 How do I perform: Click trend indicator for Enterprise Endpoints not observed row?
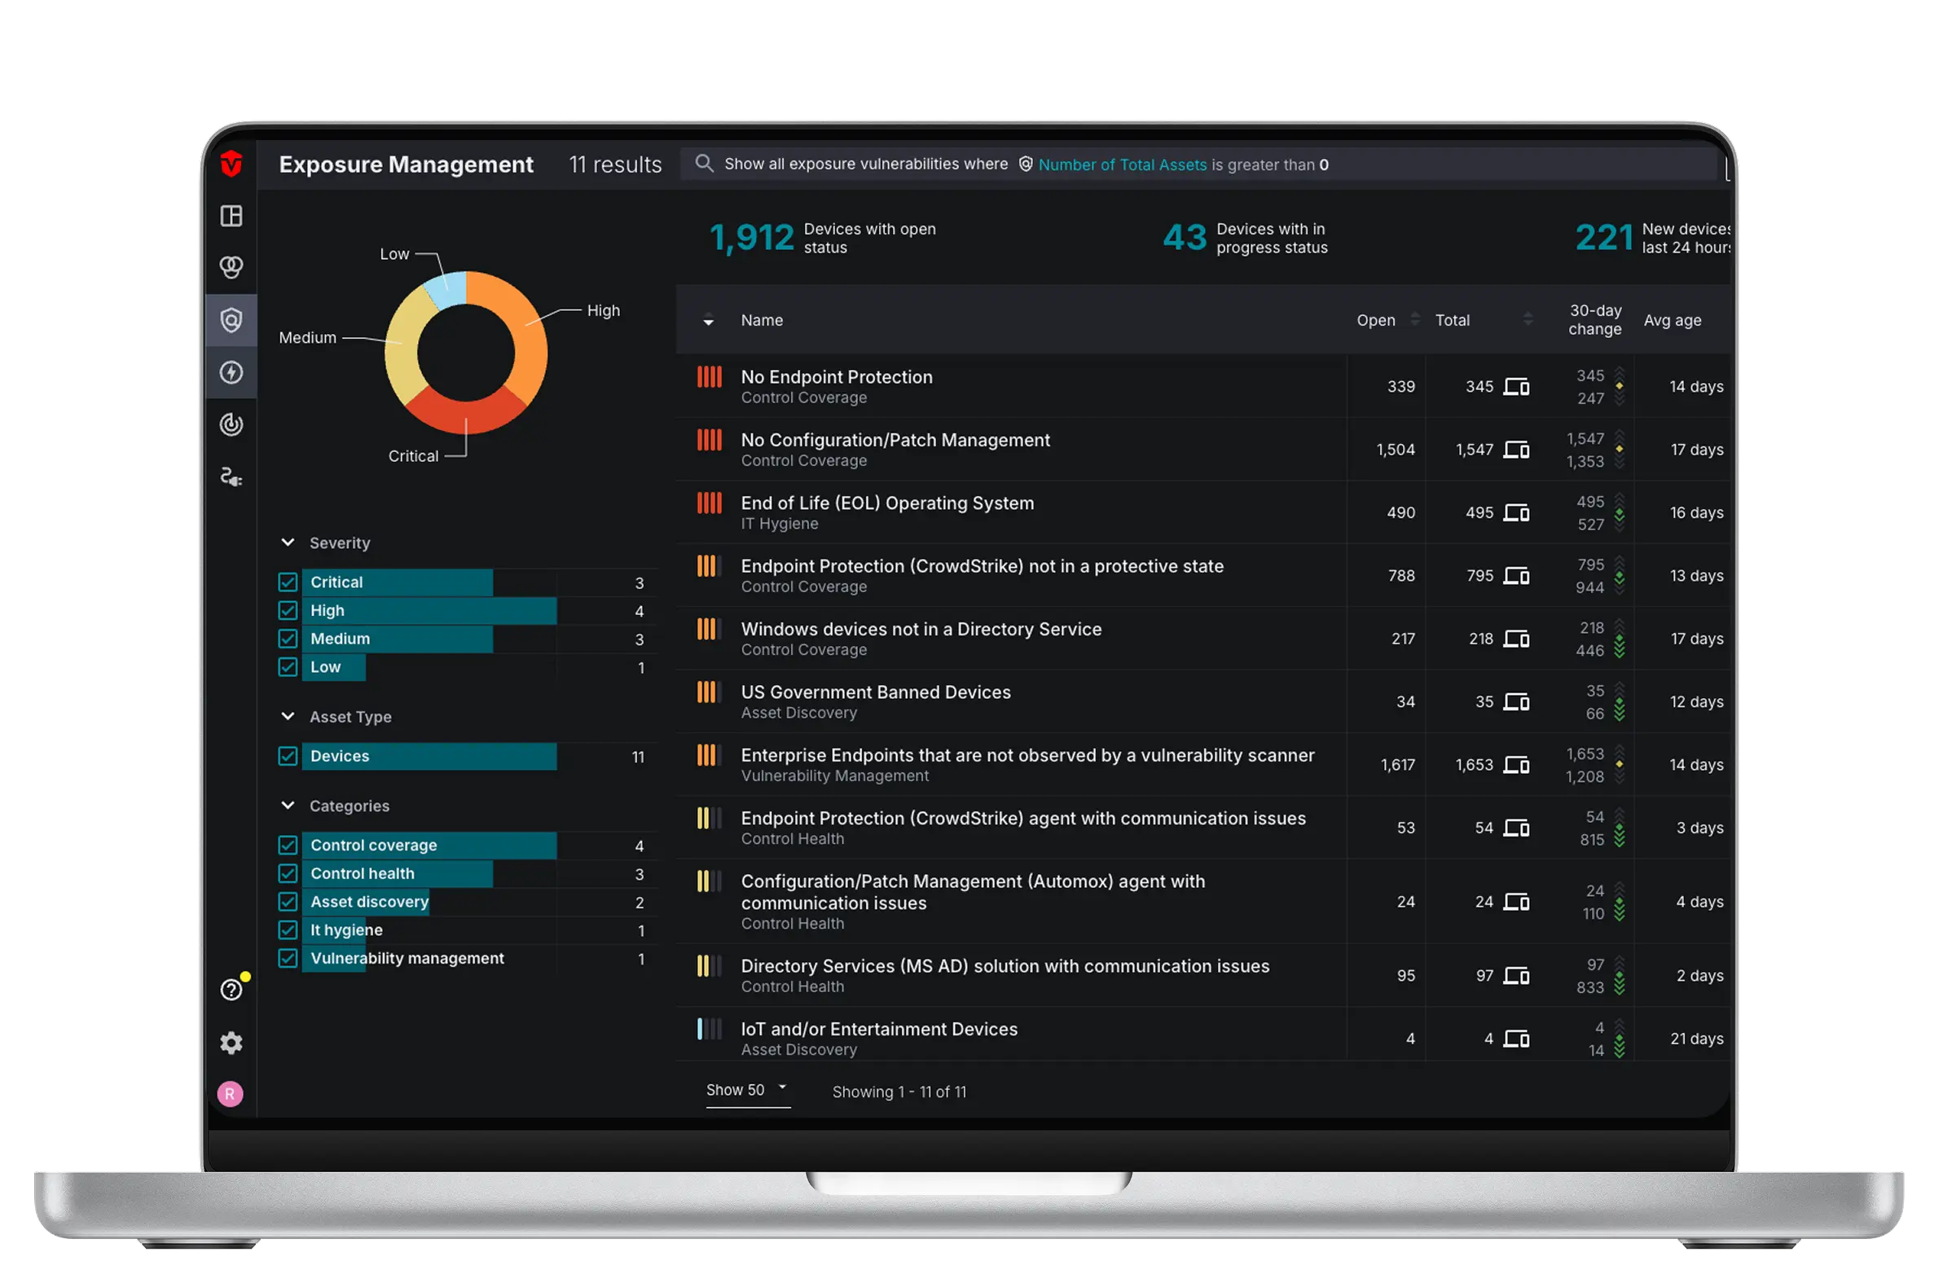pyautogui.click(x=1619, y=765)
